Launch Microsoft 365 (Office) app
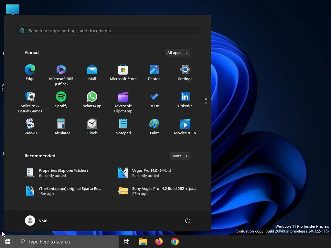This screenshot has height=248, width=331. point(61,75)
